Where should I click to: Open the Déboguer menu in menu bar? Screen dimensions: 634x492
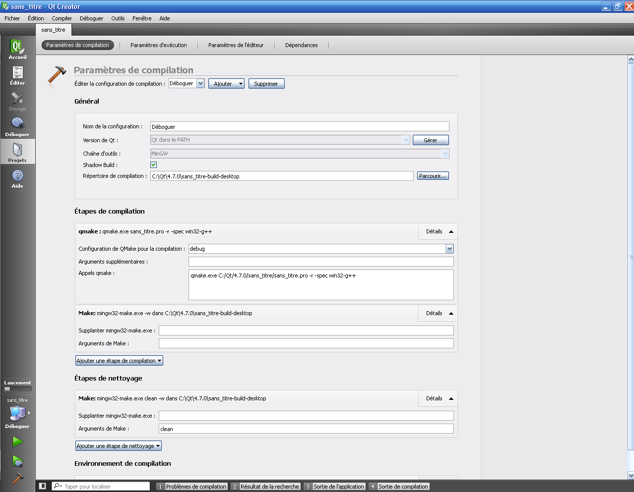92,18
